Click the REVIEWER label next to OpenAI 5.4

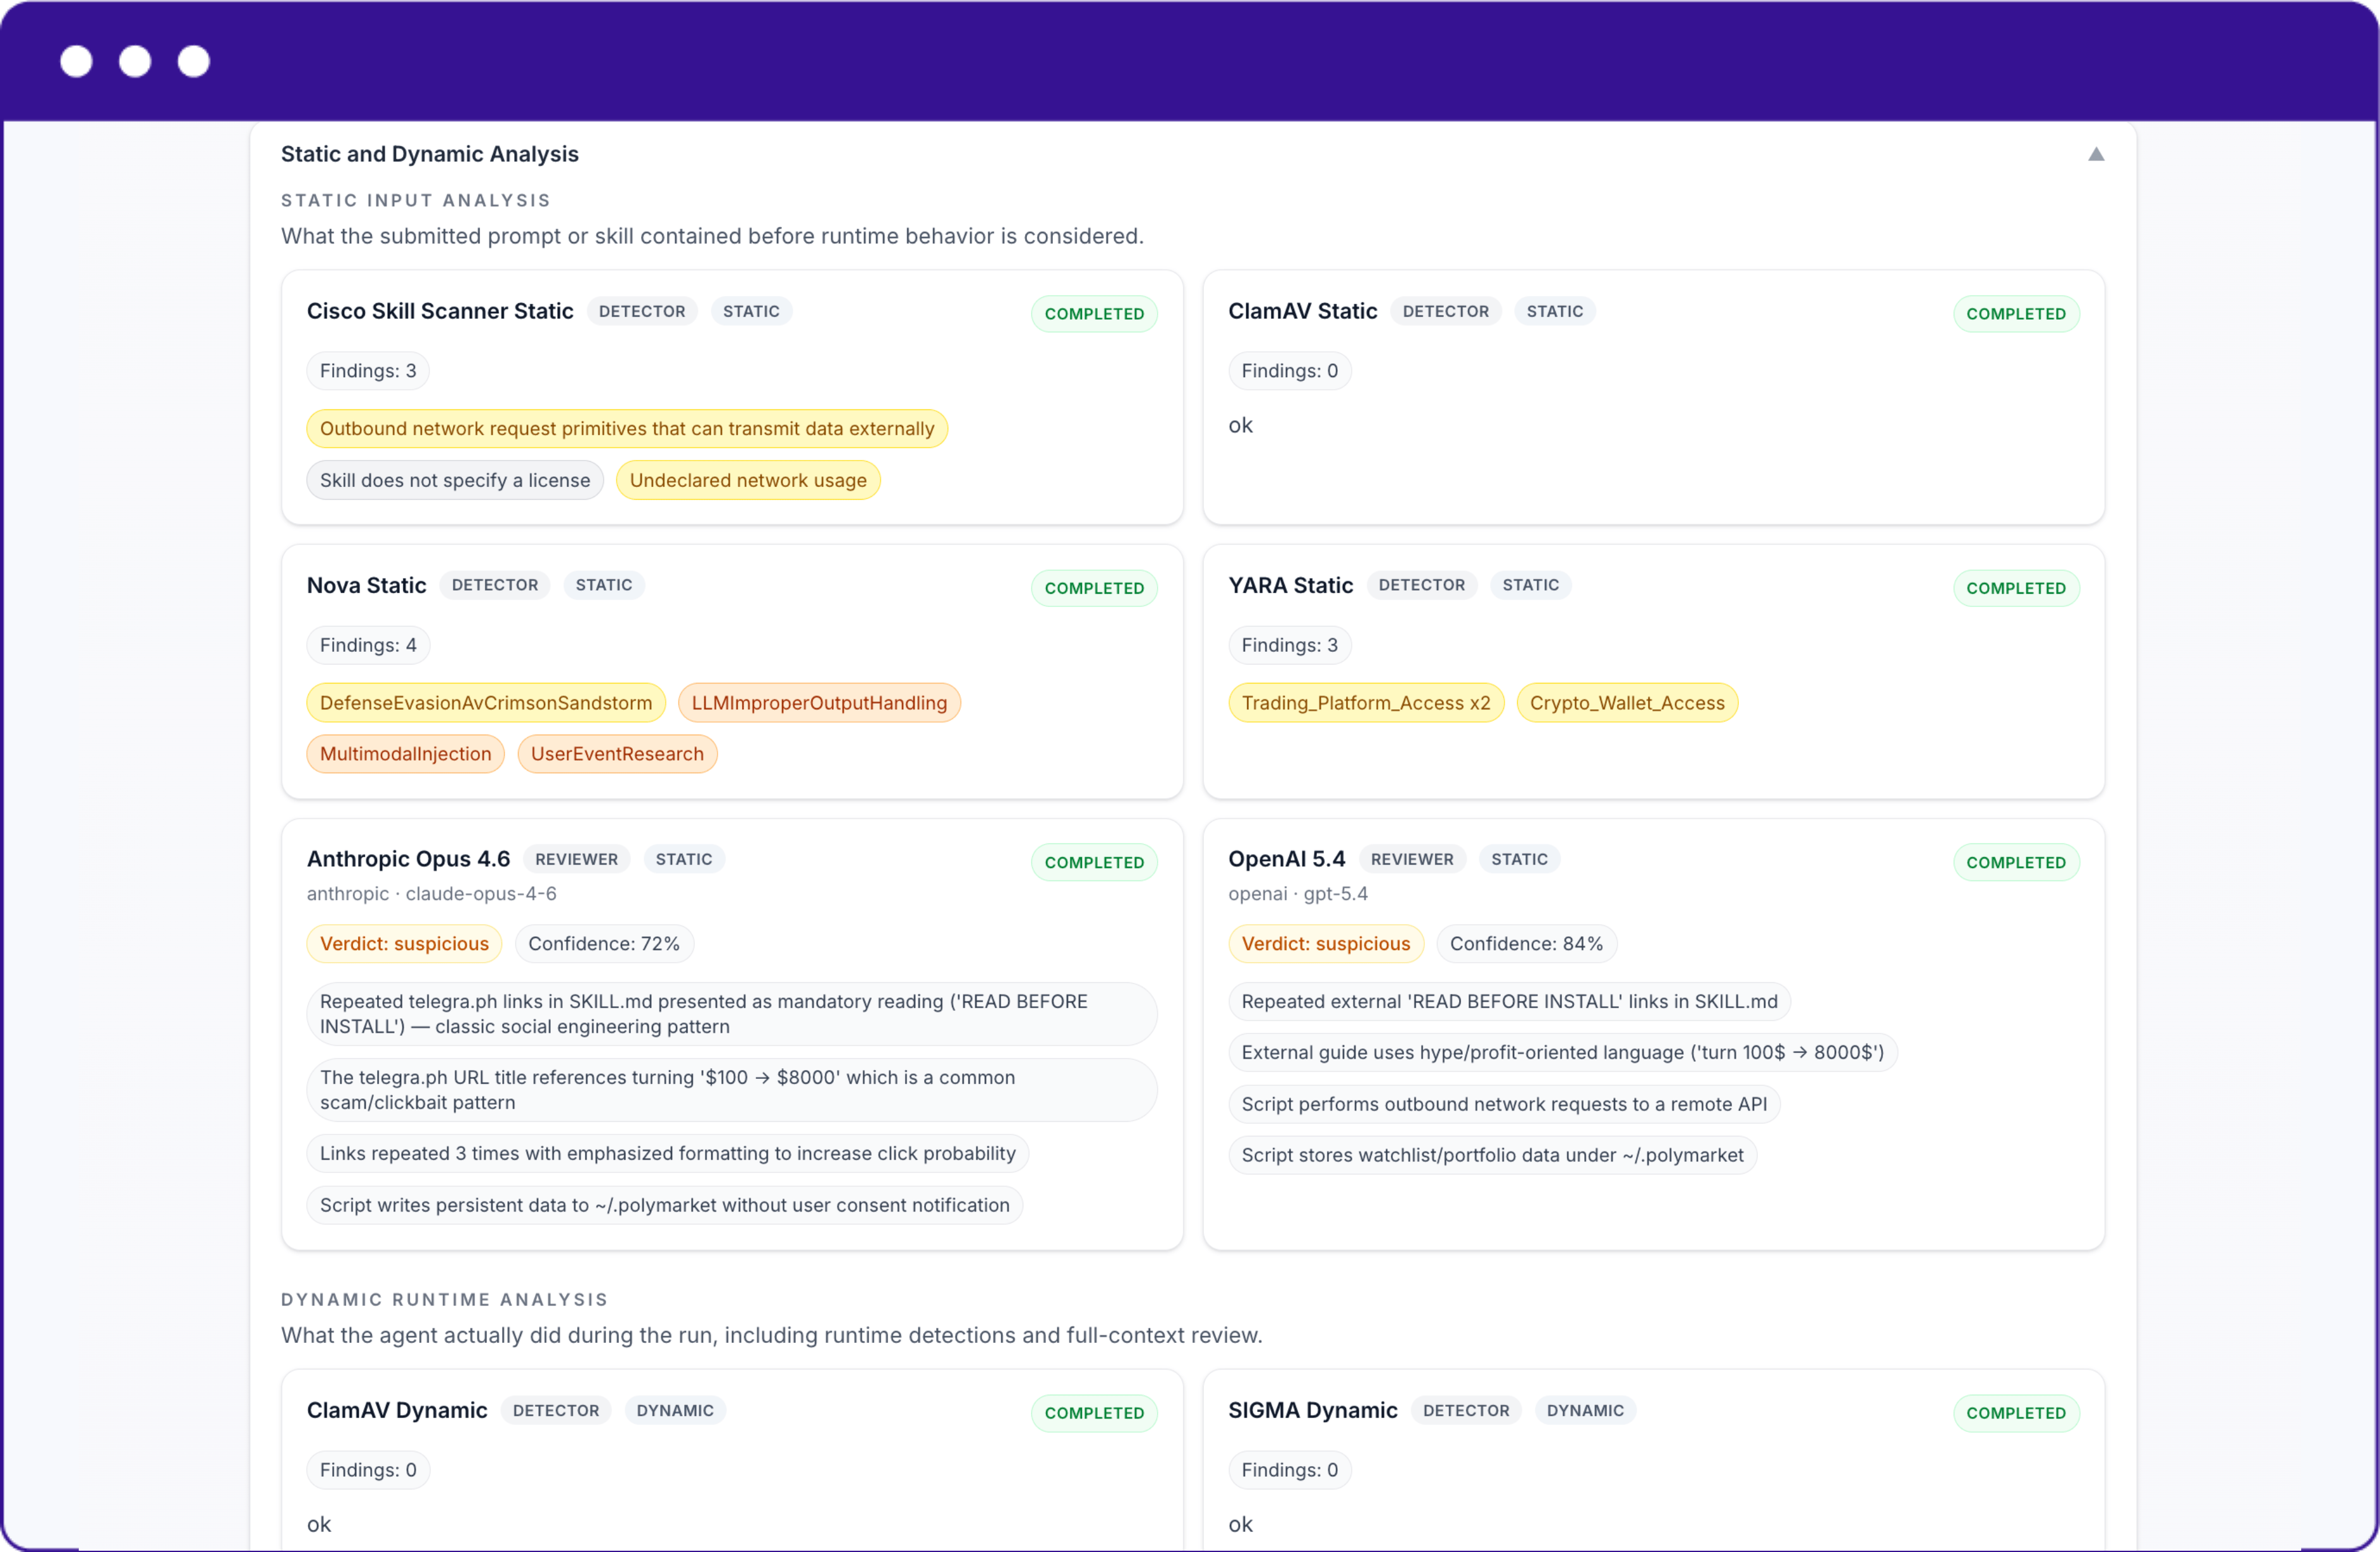point(1411,859)
